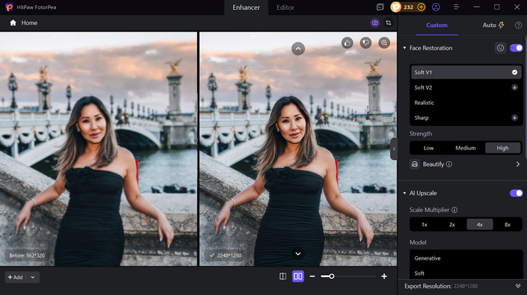Collapse the AI Upscale section

point(405,193)
